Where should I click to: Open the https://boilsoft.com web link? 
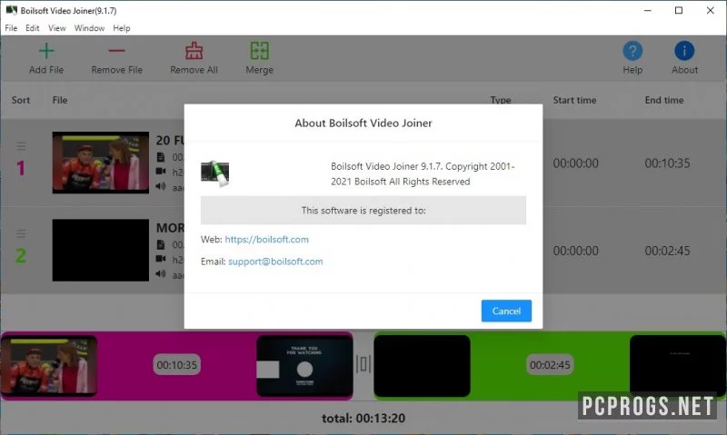pyautogui.click(x=266, y=240)
